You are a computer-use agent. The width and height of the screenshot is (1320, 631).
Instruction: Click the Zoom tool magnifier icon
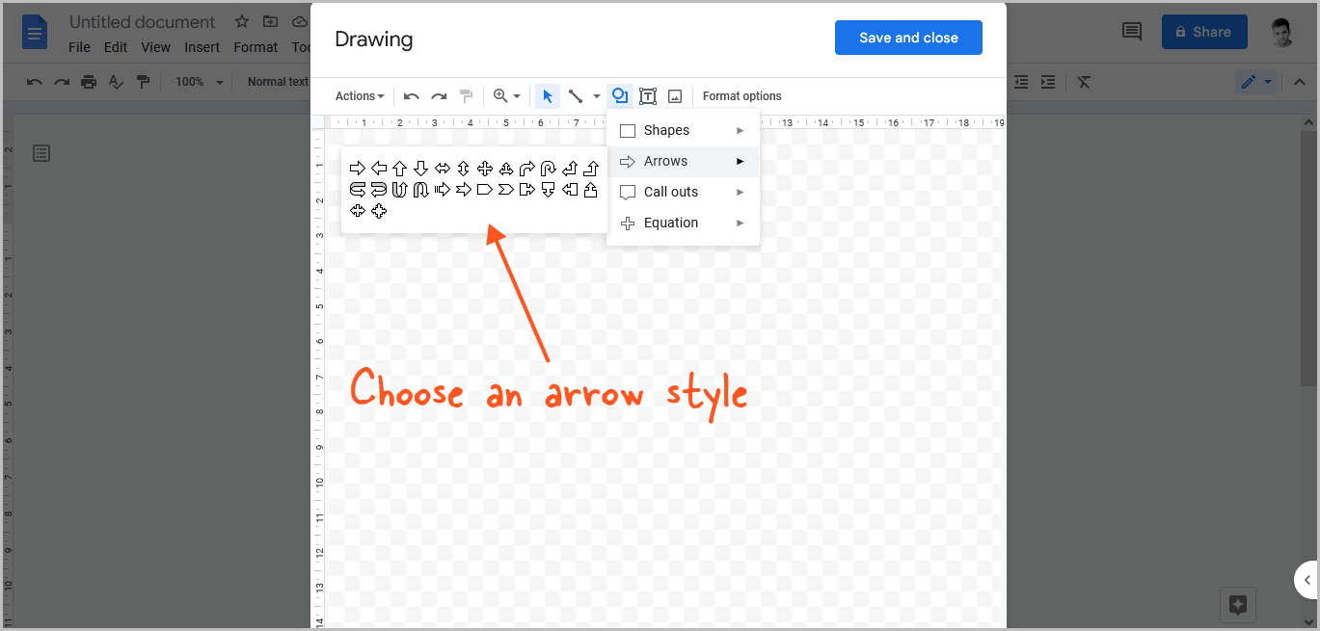(x=499, y=95)
